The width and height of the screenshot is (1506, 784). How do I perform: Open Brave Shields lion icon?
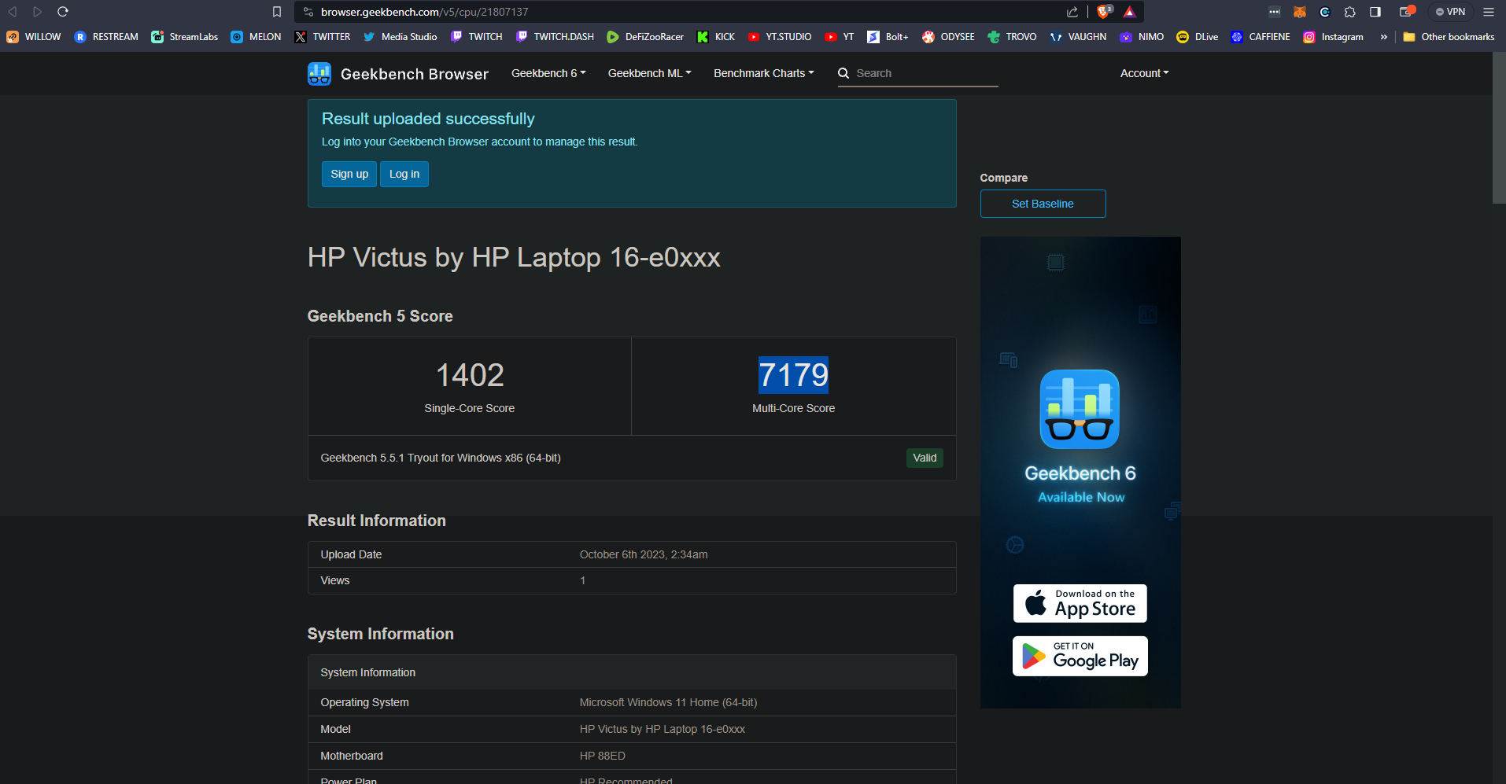pyautogui.click(x=1105, y=12)
